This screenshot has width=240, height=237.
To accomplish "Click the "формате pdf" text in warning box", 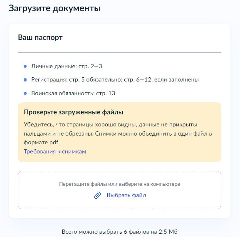I will [41, 143].
